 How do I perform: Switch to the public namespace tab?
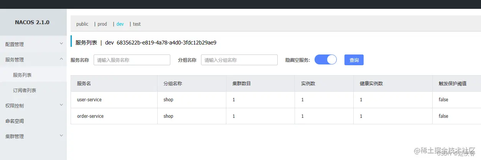click(82, 24)
